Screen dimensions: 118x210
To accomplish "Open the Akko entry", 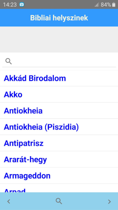I will point(59,94).
